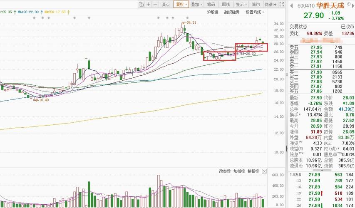Go to previous stock with left arrow
355x208 pixels.
pos(292,6)
